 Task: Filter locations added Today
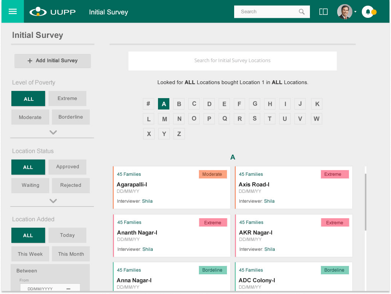point(67,235)
